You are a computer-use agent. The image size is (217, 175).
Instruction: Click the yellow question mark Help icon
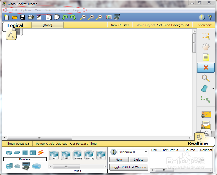click(x=210, y=17)
